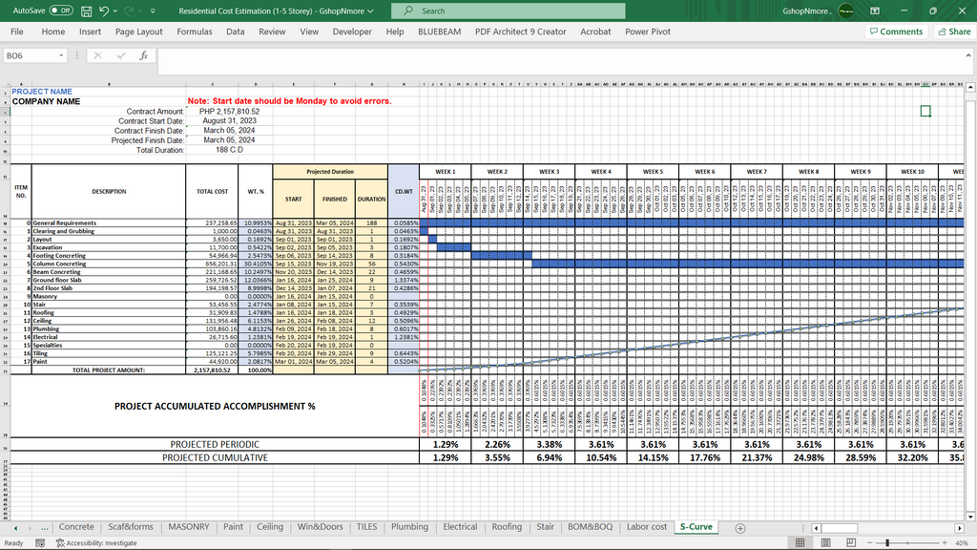Switch to the Concrete sheet tab

[76, 527]
